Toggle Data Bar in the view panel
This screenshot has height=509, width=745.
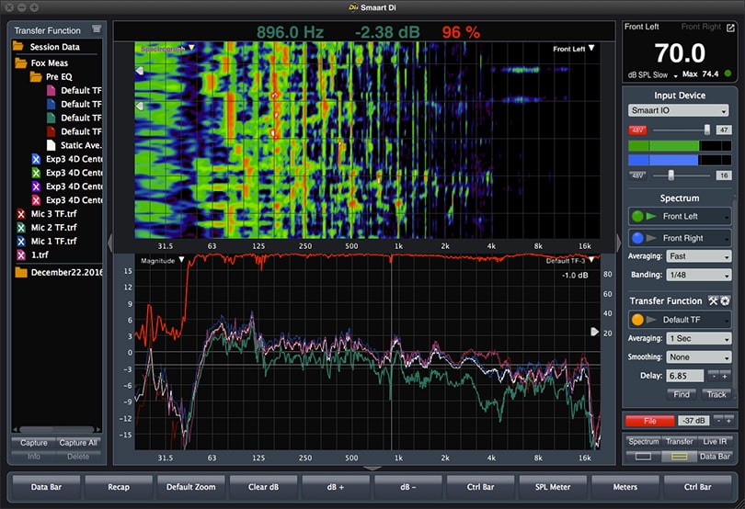[x=715, y=457]
